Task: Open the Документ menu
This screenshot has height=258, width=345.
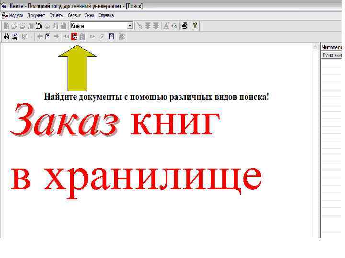Action: tap(36, 16)
